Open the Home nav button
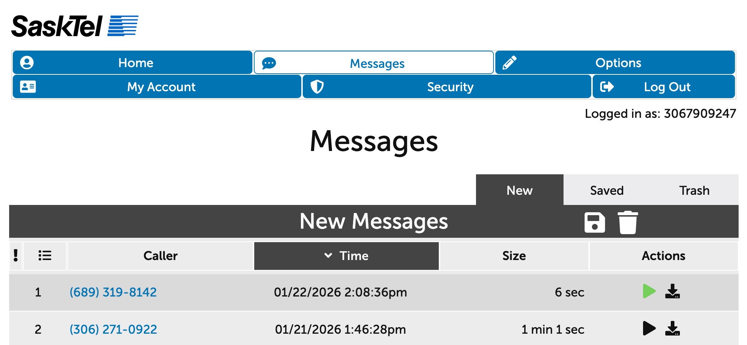The image size is (747, 345). (132, 63)
